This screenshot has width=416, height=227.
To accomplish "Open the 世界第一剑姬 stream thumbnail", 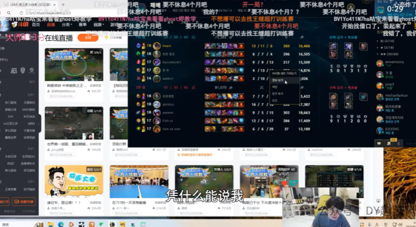I will click(74, 123).
